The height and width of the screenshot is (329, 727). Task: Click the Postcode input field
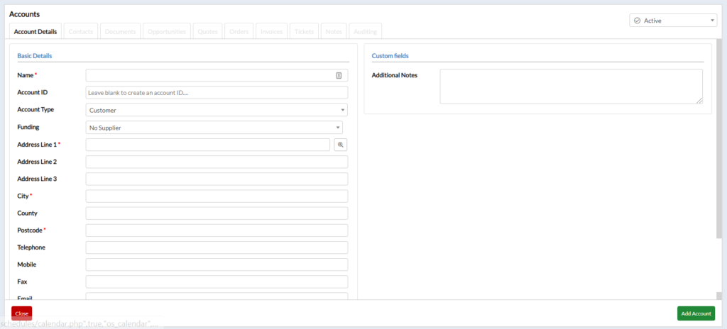pos(217,230)
